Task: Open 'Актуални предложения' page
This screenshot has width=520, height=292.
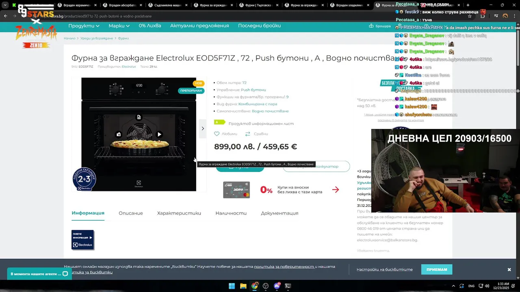Action: point(199,26)
